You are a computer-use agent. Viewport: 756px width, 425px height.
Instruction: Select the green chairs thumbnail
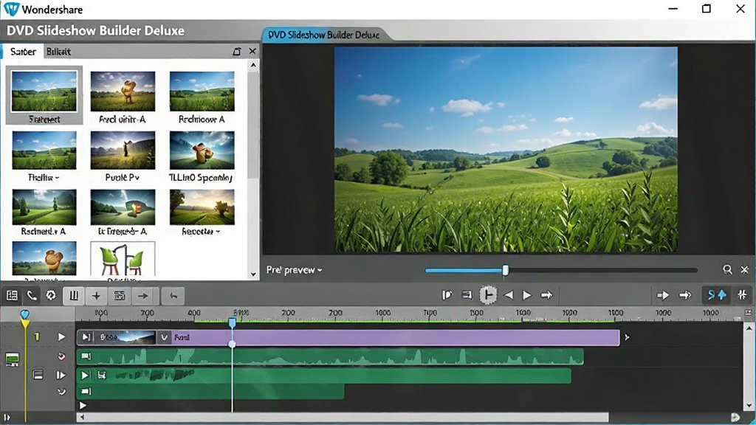(x=123, y=260)
